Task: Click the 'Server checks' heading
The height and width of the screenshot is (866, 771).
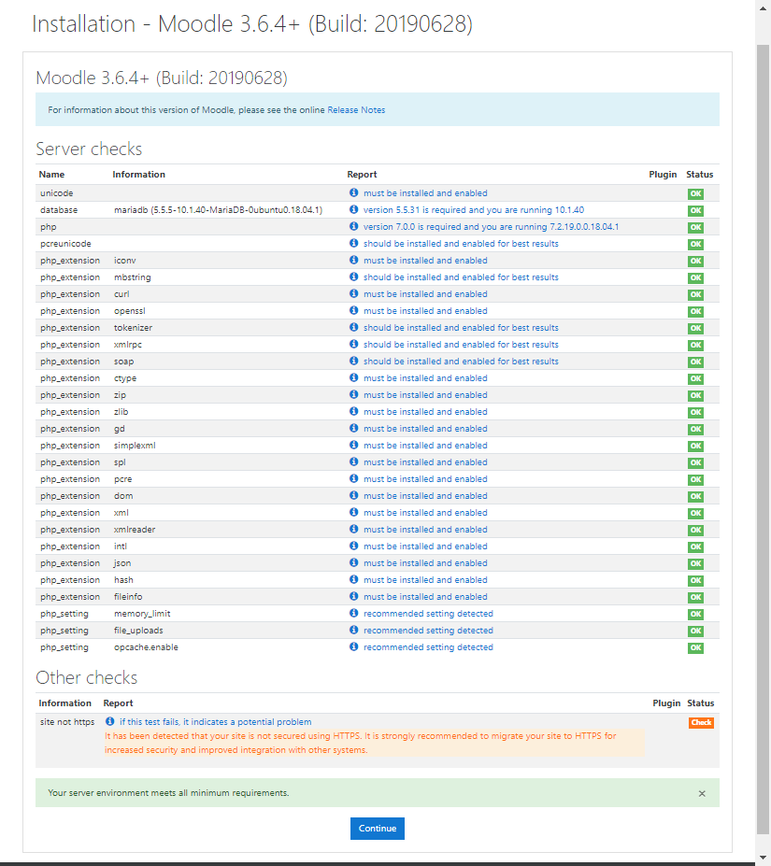Action: tap(89, 149)
